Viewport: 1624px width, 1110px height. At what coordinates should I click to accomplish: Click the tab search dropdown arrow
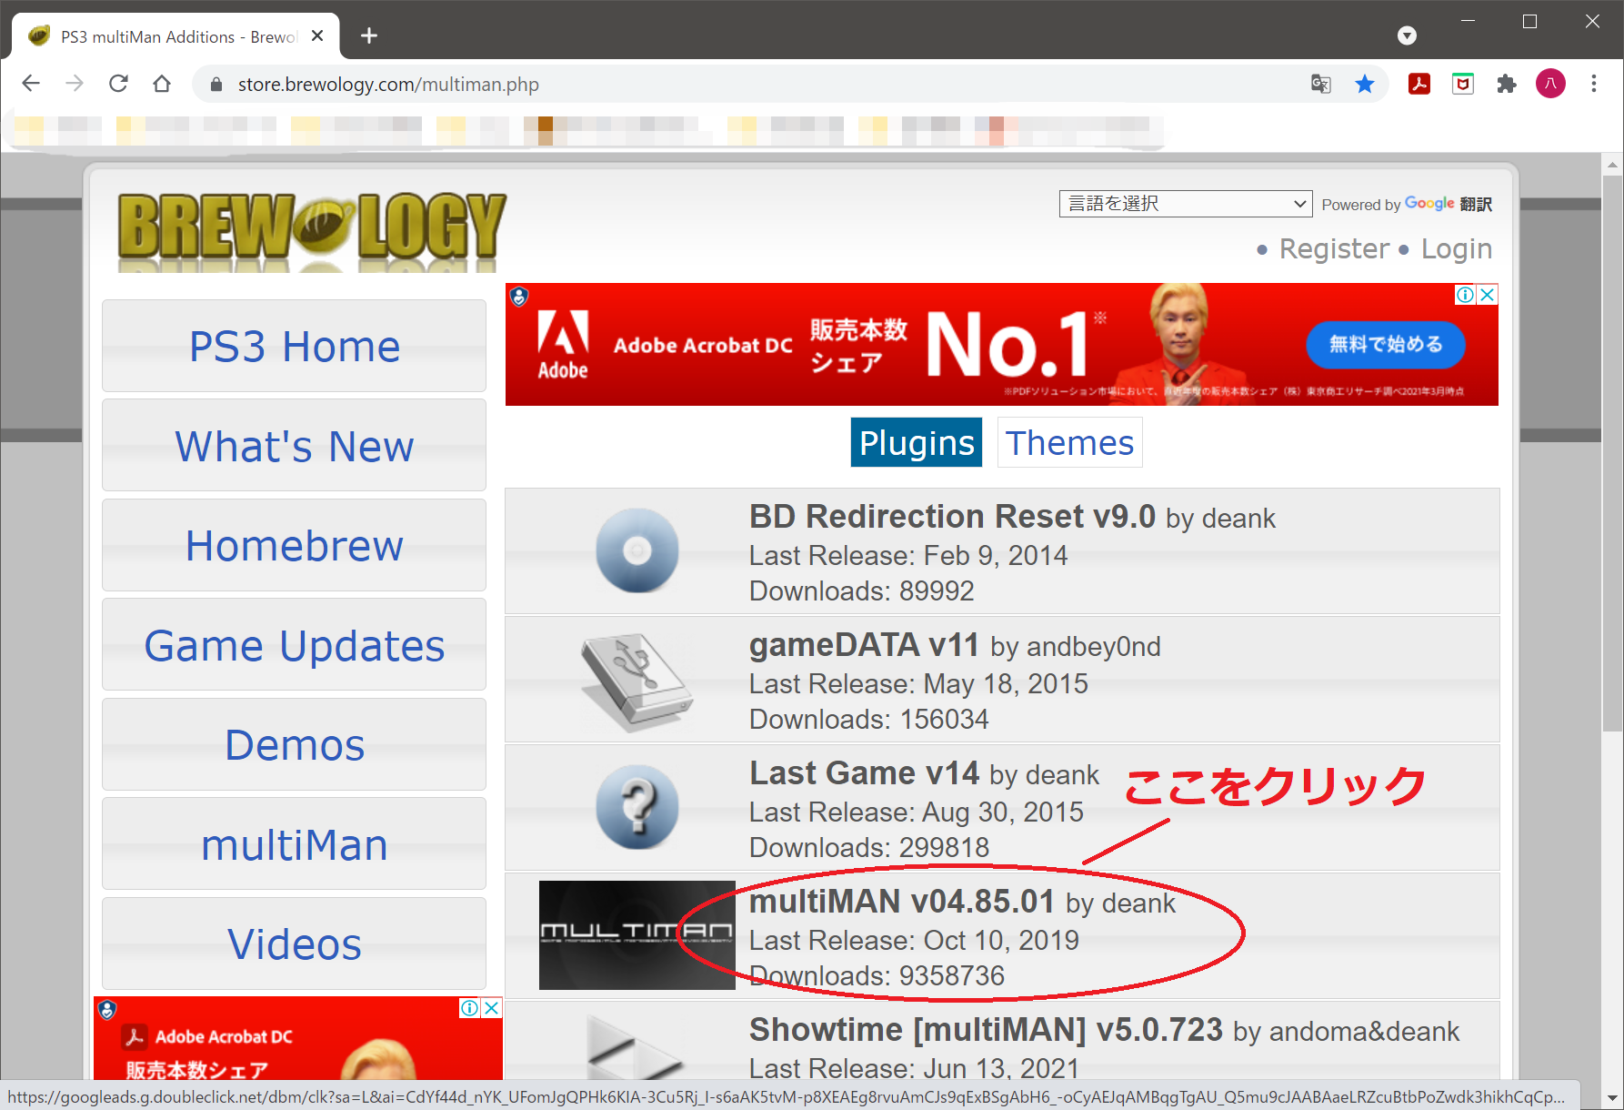[x=1407, y=35]
